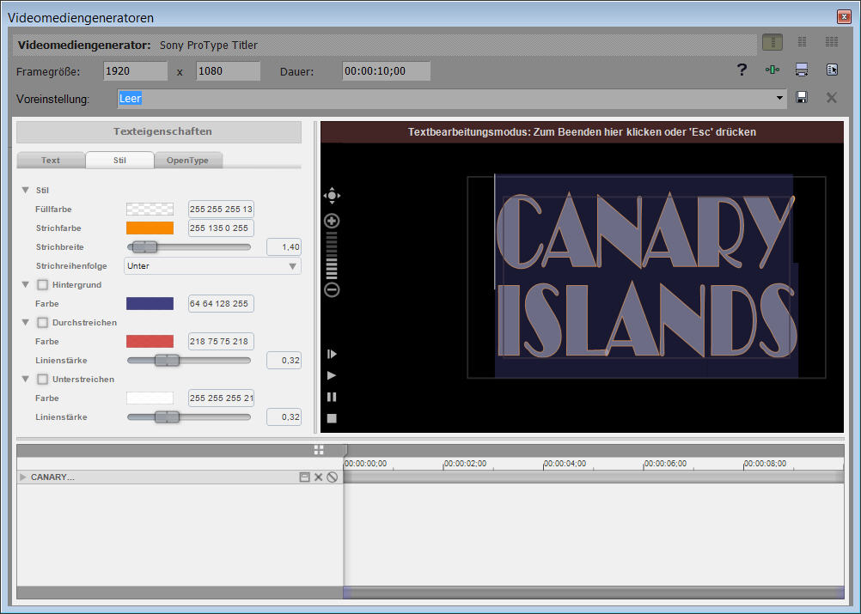This screenshot has height=614, width=861.
Task: Switch to the OpenType tab
Action: (188, 160)
